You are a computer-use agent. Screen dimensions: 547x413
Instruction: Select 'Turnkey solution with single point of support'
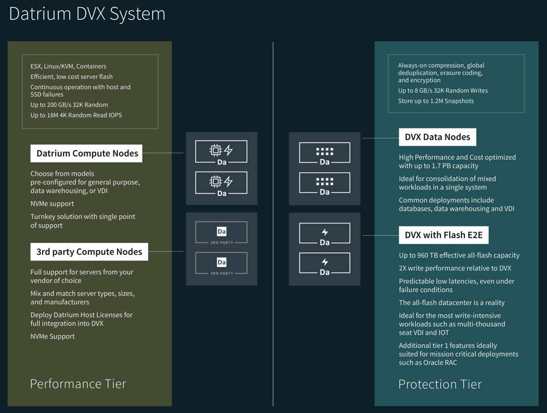83,221
